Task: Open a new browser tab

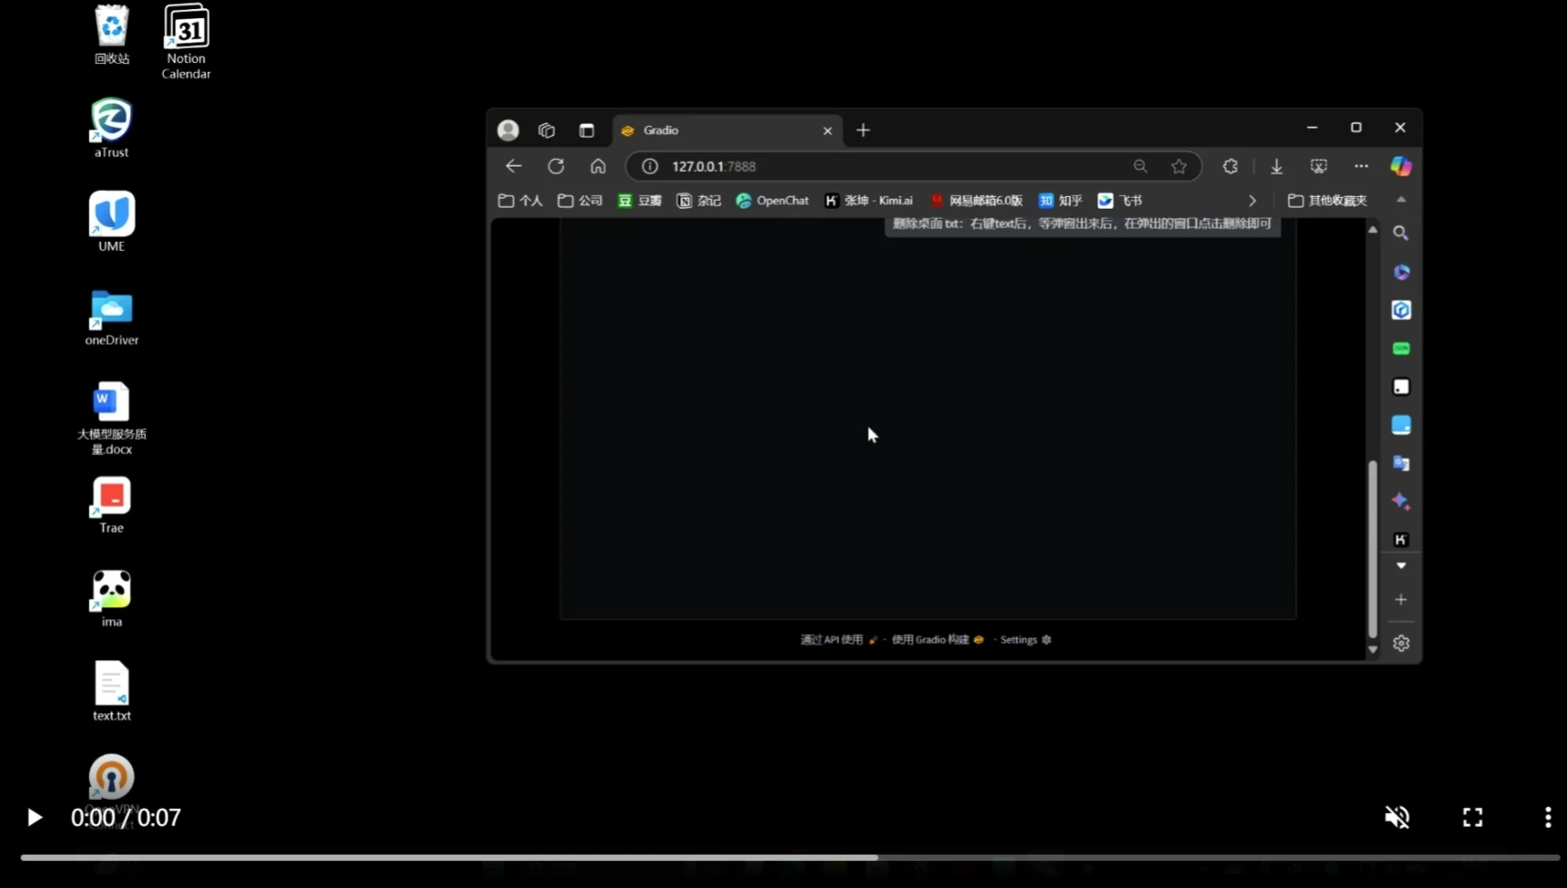Action: [x=863, y=130]
